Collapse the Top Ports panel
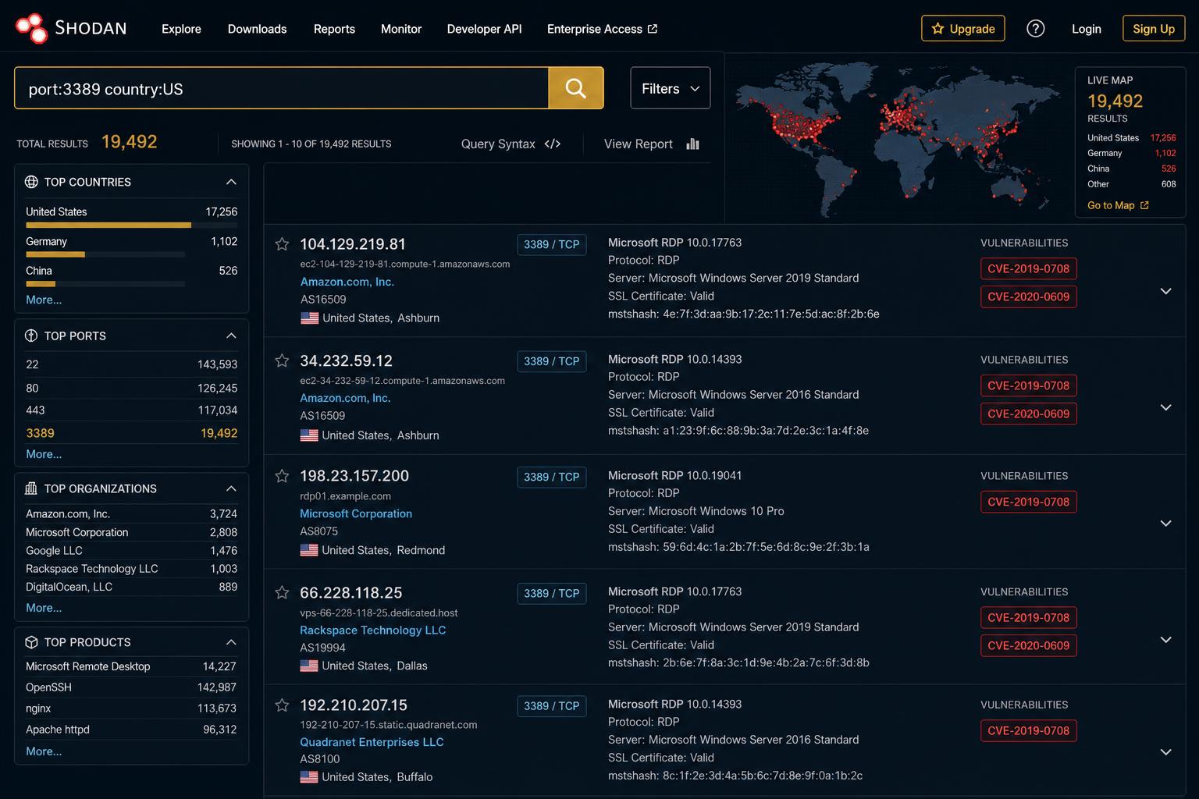This screenshot has height=799, width=1199. coord(231,336)
